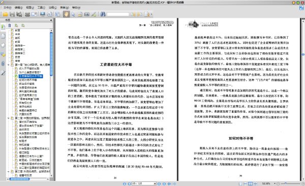Click the delete bookmark trash icon
Screen dimensions: 305x186
pyautogui.click(x=10, y=25)
